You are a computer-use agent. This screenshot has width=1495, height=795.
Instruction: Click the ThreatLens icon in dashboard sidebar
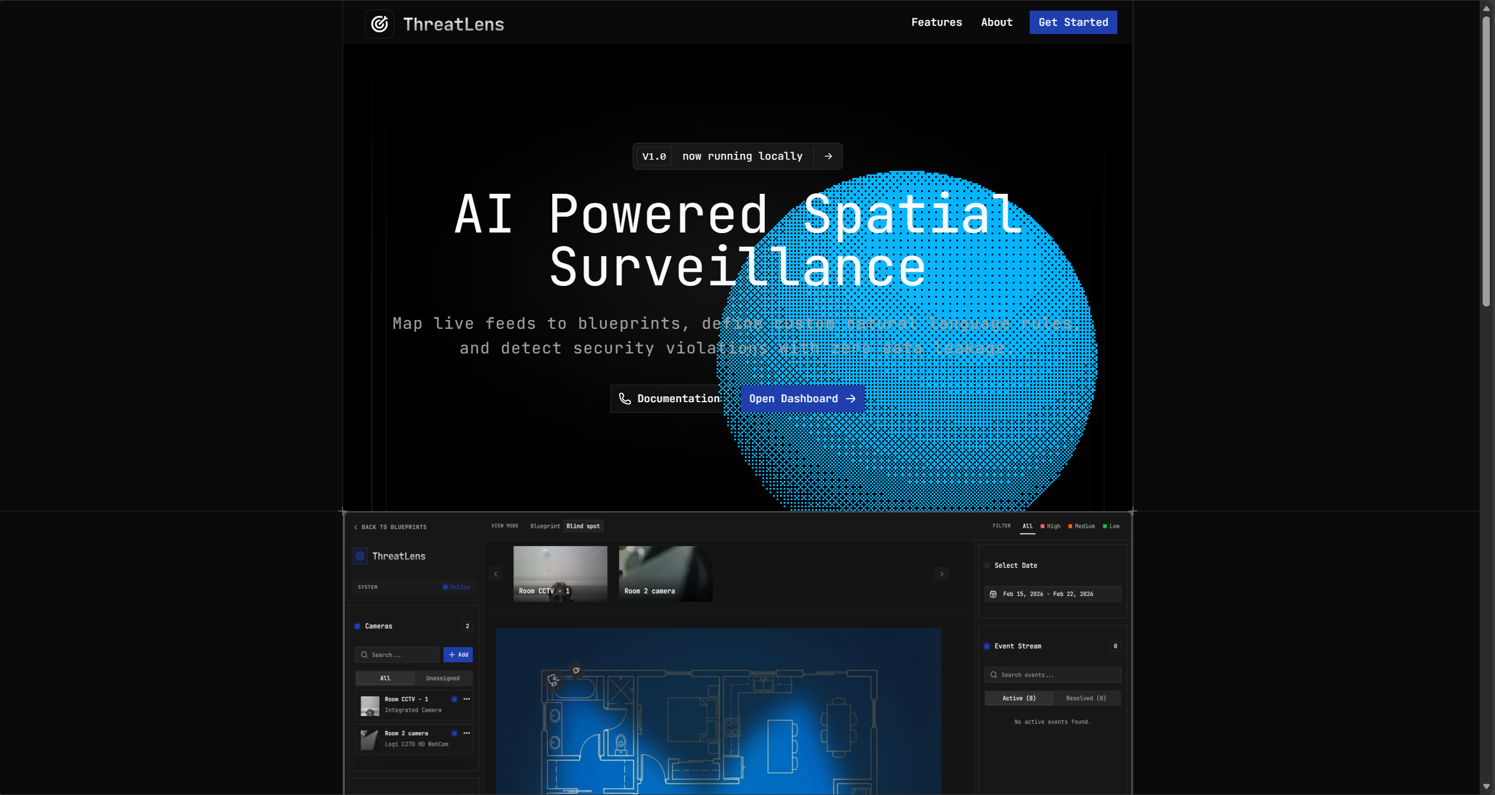tap(360, 556)
